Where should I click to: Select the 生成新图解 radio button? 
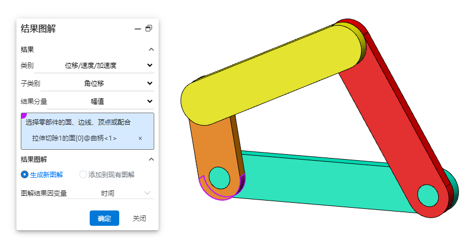pos(25,175)
